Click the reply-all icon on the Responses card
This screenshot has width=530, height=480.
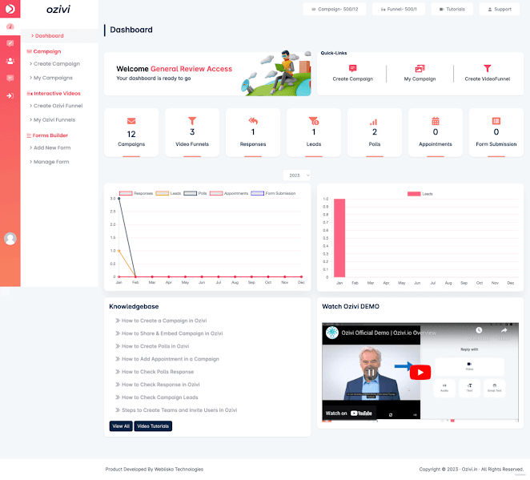[x=253, y=121]
